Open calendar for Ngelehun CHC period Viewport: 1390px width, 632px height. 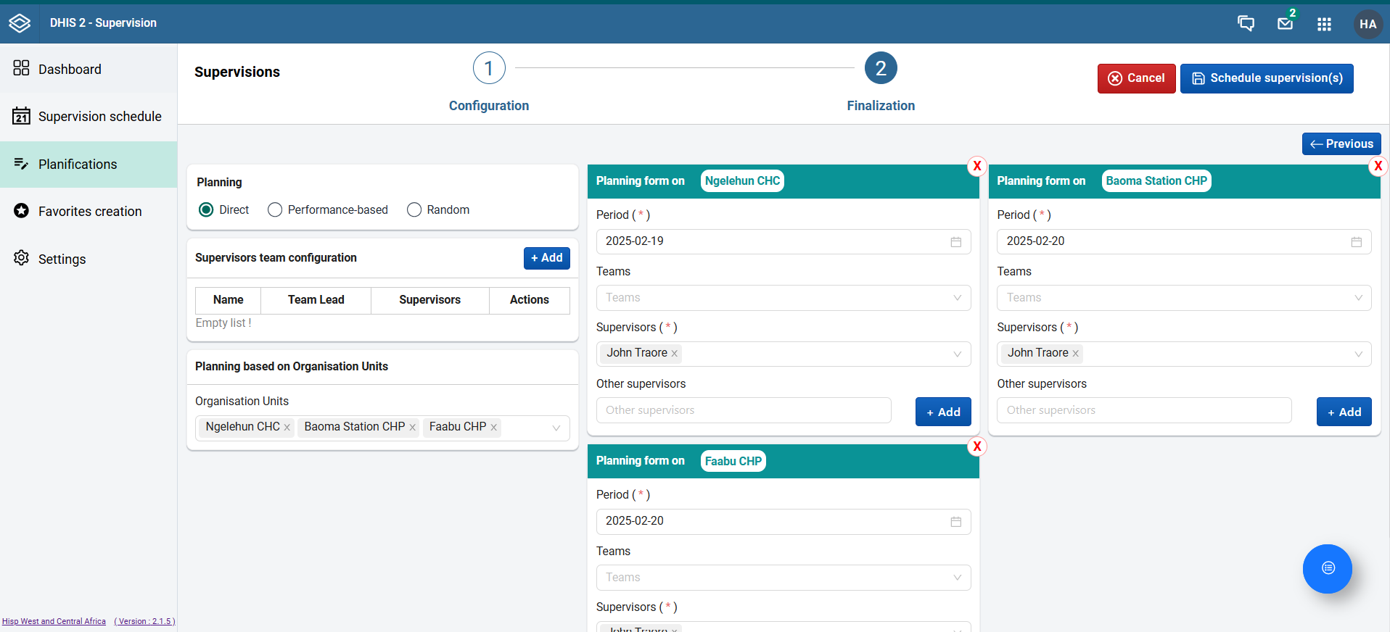956,242
